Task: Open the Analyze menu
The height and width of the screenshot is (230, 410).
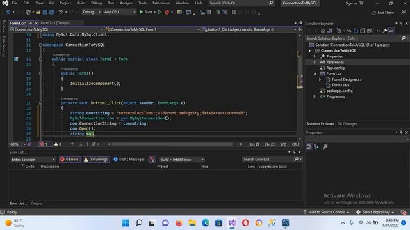Action: tap(126, 3)
